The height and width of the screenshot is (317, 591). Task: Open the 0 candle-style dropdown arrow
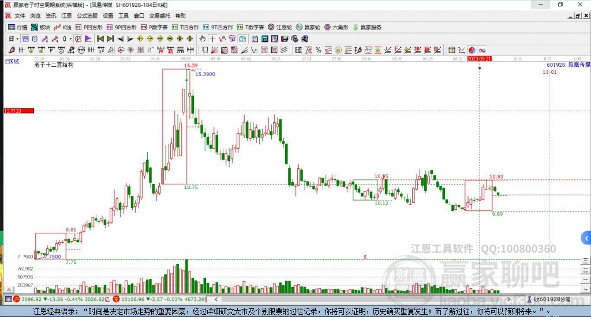(x=70, y=39)
